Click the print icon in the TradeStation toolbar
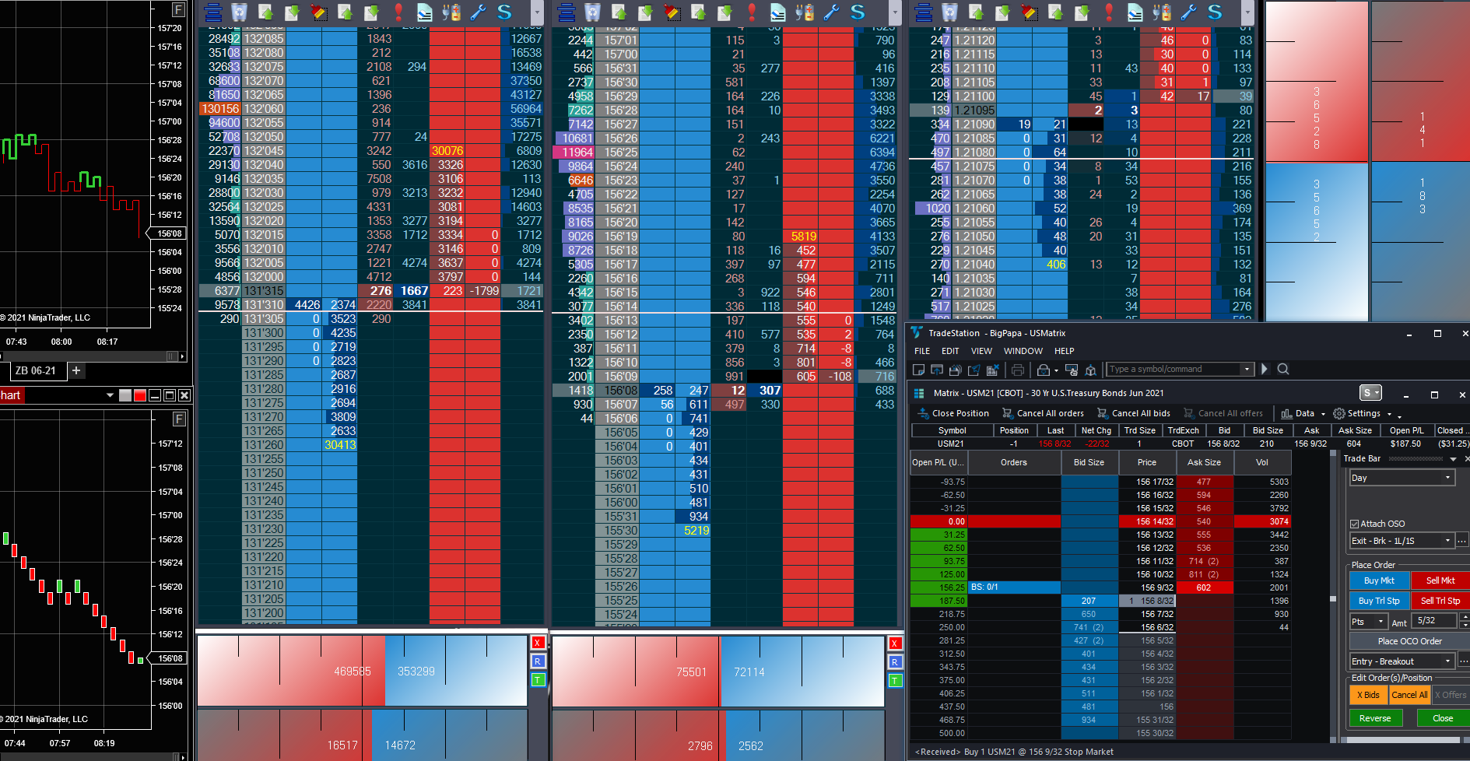Viewport: 1470px width, 761px height. coord(1017,370)
